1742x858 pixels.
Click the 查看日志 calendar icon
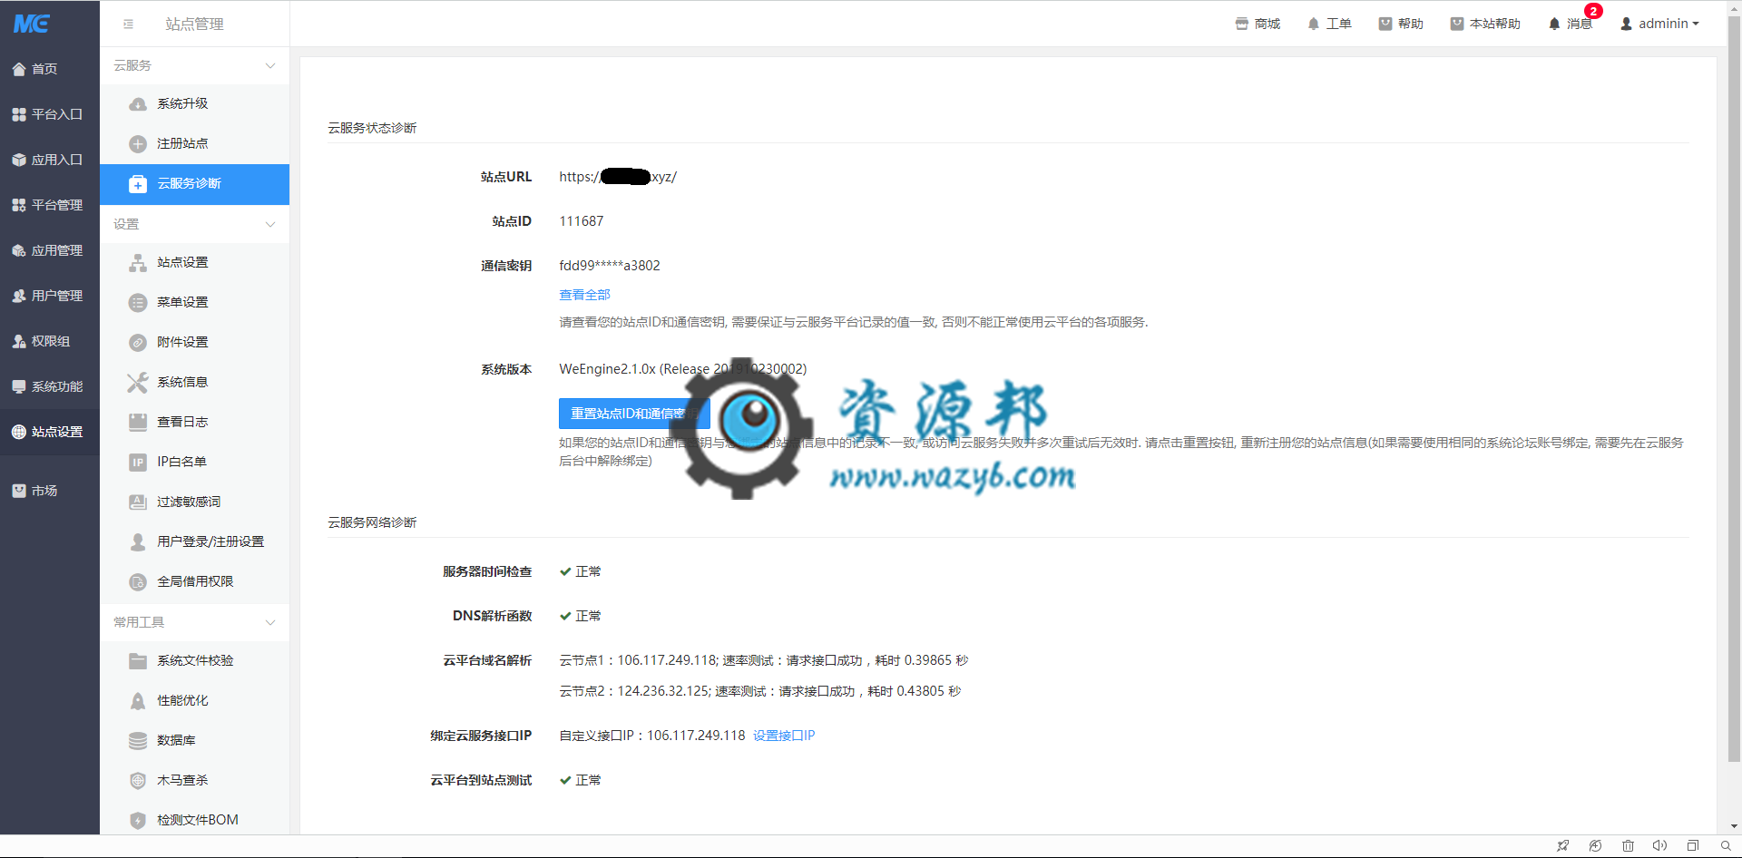(138, 423)
